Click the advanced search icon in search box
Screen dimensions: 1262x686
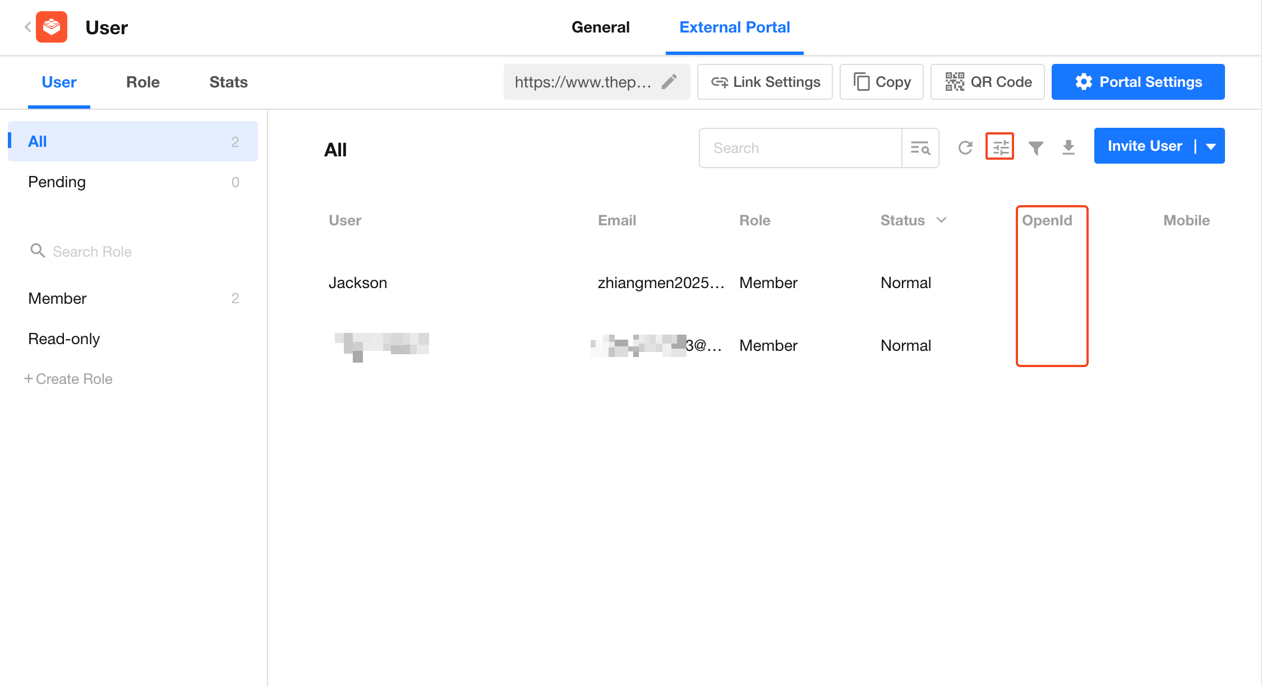920,148
